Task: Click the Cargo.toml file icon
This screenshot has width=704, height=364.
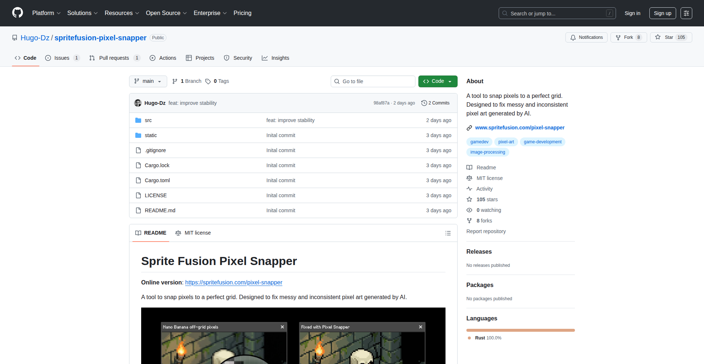Action: pyautogui.click(x=138, y=180)
